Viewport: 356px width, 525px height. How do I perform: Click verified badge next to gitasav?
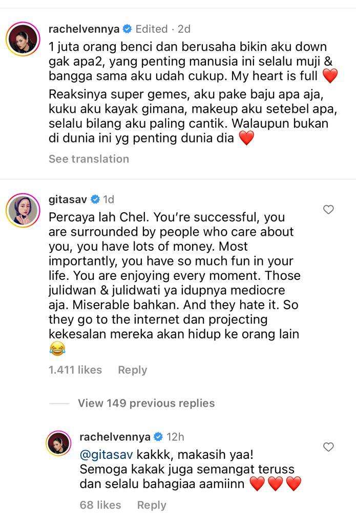coord(95,199)
